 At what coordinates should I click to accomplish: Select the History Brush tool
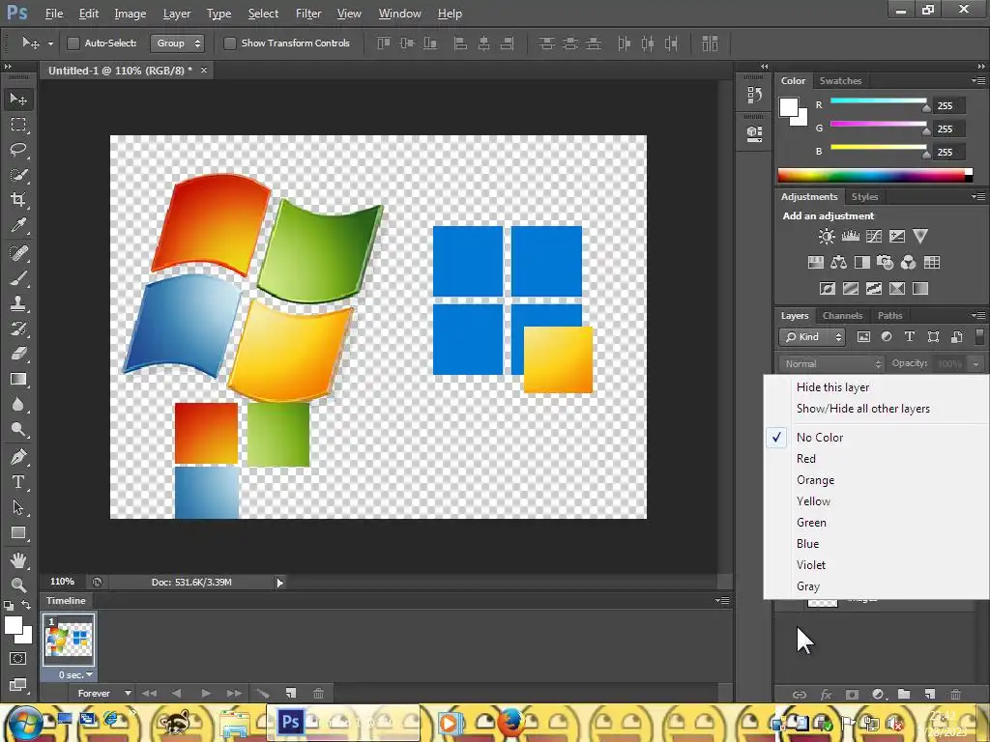coord(18,328)
